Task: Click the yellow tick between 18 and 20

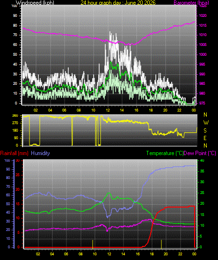Action: click(161, 244)
